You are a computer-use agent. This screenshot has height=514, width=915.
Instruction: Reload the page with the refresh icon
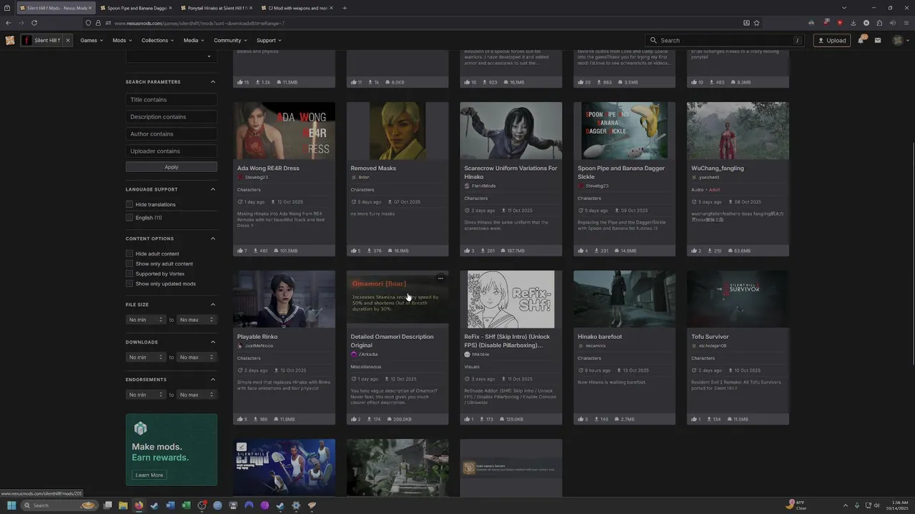(34, 23)
